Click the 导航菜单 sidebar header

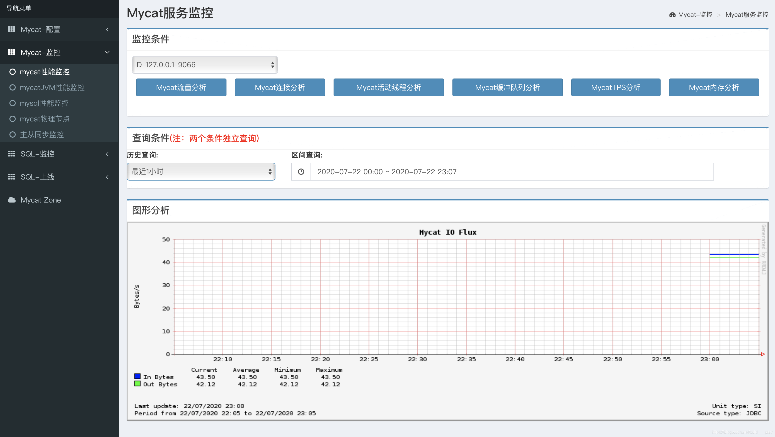pos(19,8)
